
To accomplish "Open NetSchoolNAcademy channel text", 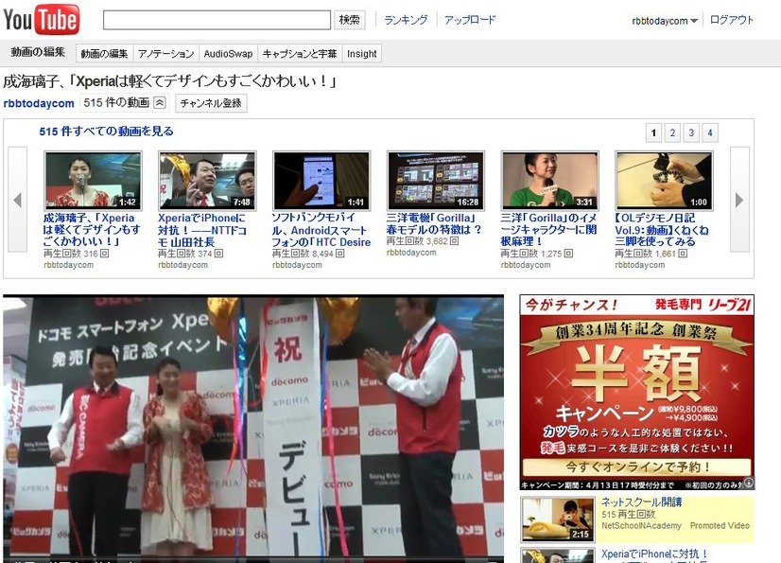I will tap(641, 525).
